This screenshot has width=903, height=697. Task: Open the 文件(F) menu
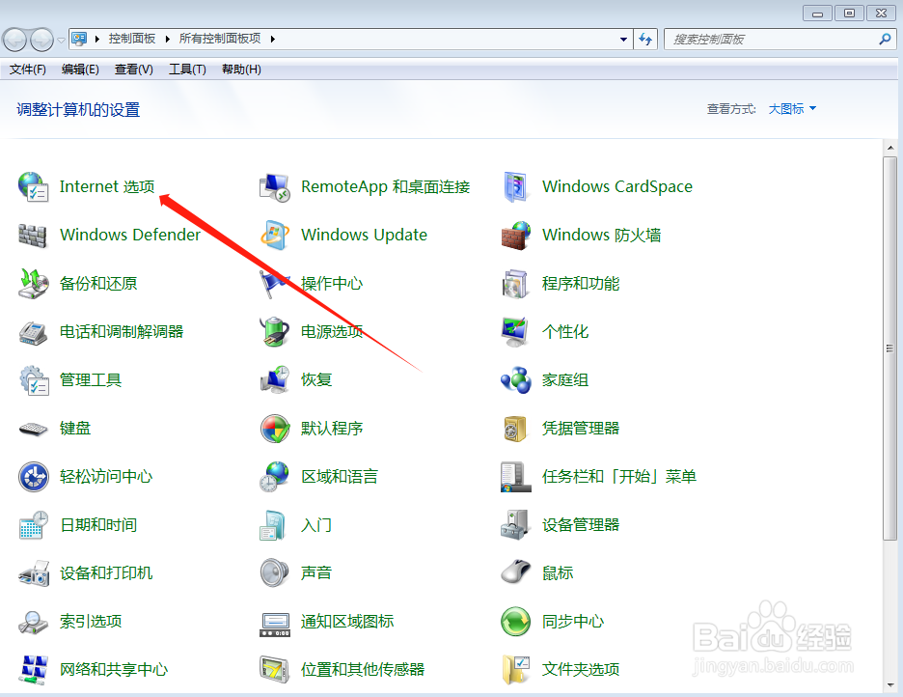tap(28, 70)
